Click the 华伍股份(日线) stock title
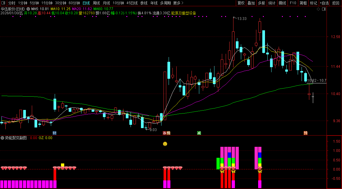 [x=13, y=9]
